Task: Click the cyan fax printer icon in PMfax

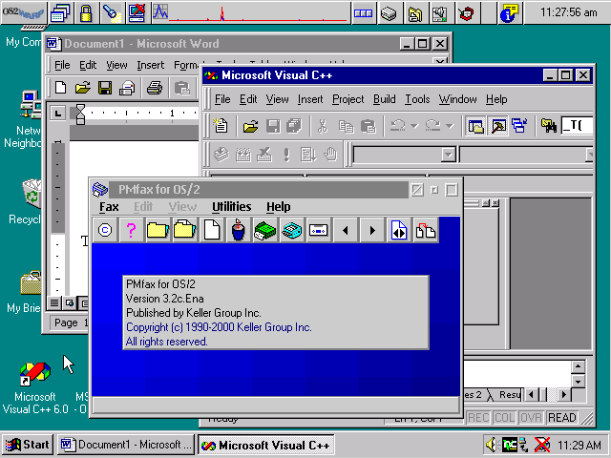Action: (x=291, y=230)
